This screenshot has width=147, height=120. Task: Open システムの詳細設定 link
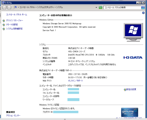pos(14,29)
